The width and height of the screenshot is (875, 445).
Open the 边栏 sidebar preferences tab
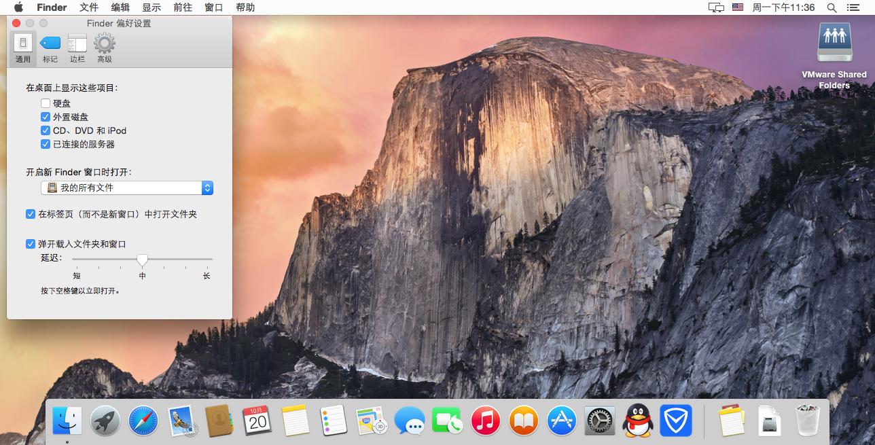[77, 48]
